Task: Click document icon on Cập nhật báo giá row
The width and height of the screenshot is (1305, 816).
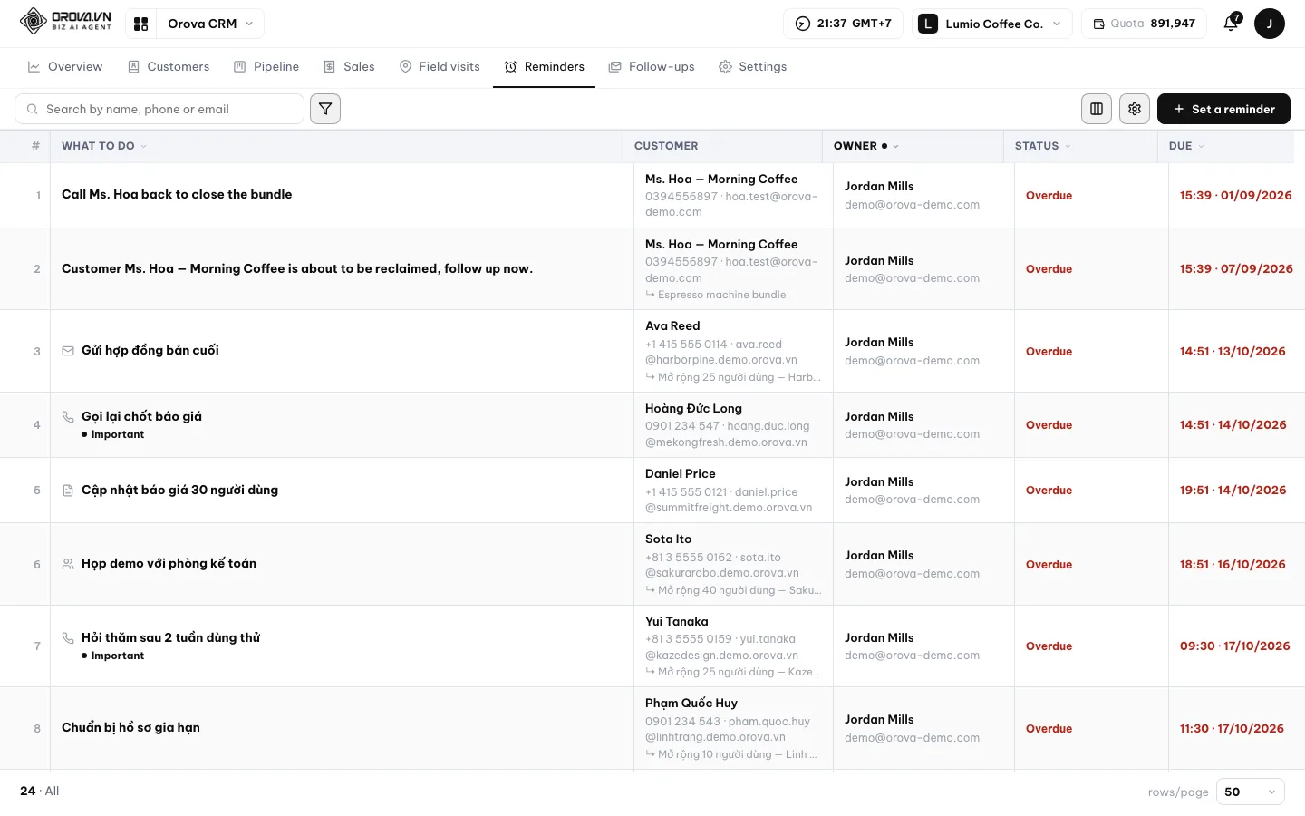Action: click(68, 491)
